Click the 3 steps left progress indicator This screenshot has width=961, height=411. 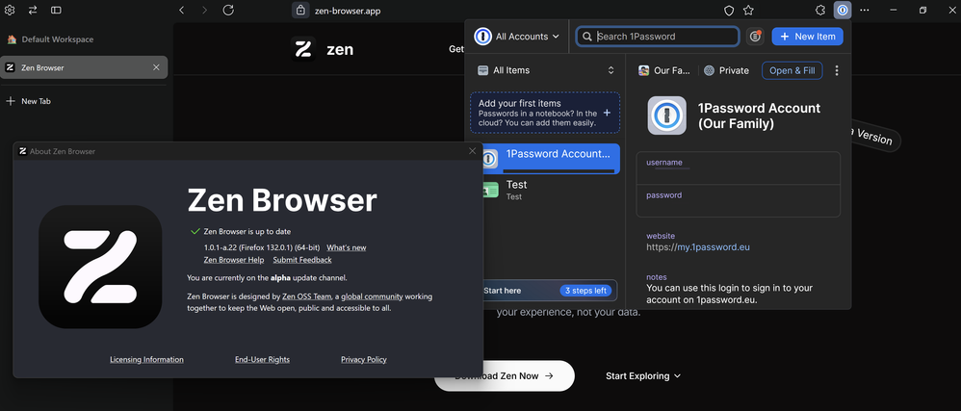[x=586, y=291]
